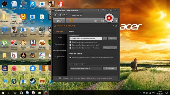Open the Saints Row IV desktop shortcut
Image resolution: width=170 pixels, height=95 pixels.
[23, 5]
